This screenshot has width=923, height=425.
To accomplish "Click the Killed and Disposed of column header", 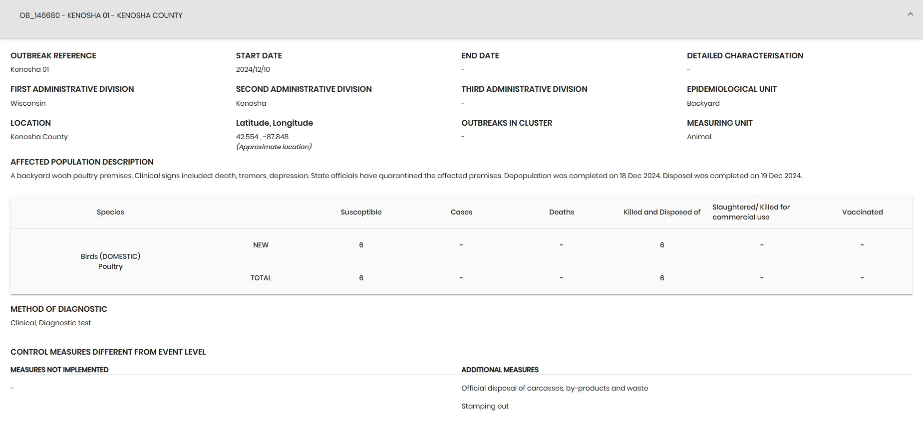I will (x=662, y=212).
